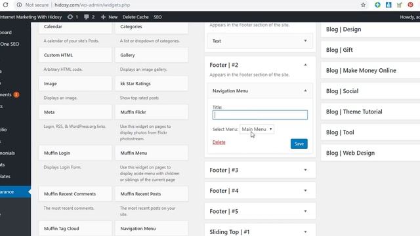Select the Muffin Flickr widget

pyautogui.click(x=152, y=112)
